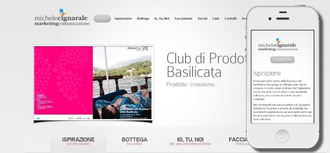Tap the phone's earpiece speaker slot

point(283,18)
